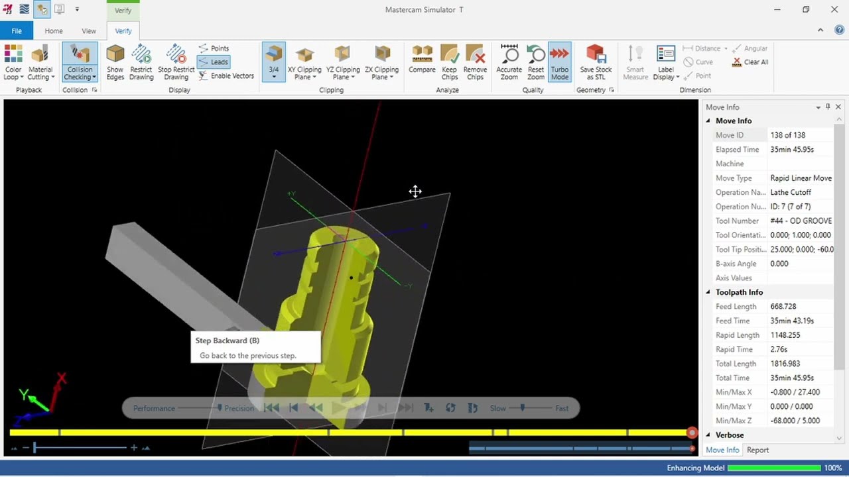
Task: Open the 3/4 view dropdown arrow
Action: pyautogui.click(x=273, y=78)
